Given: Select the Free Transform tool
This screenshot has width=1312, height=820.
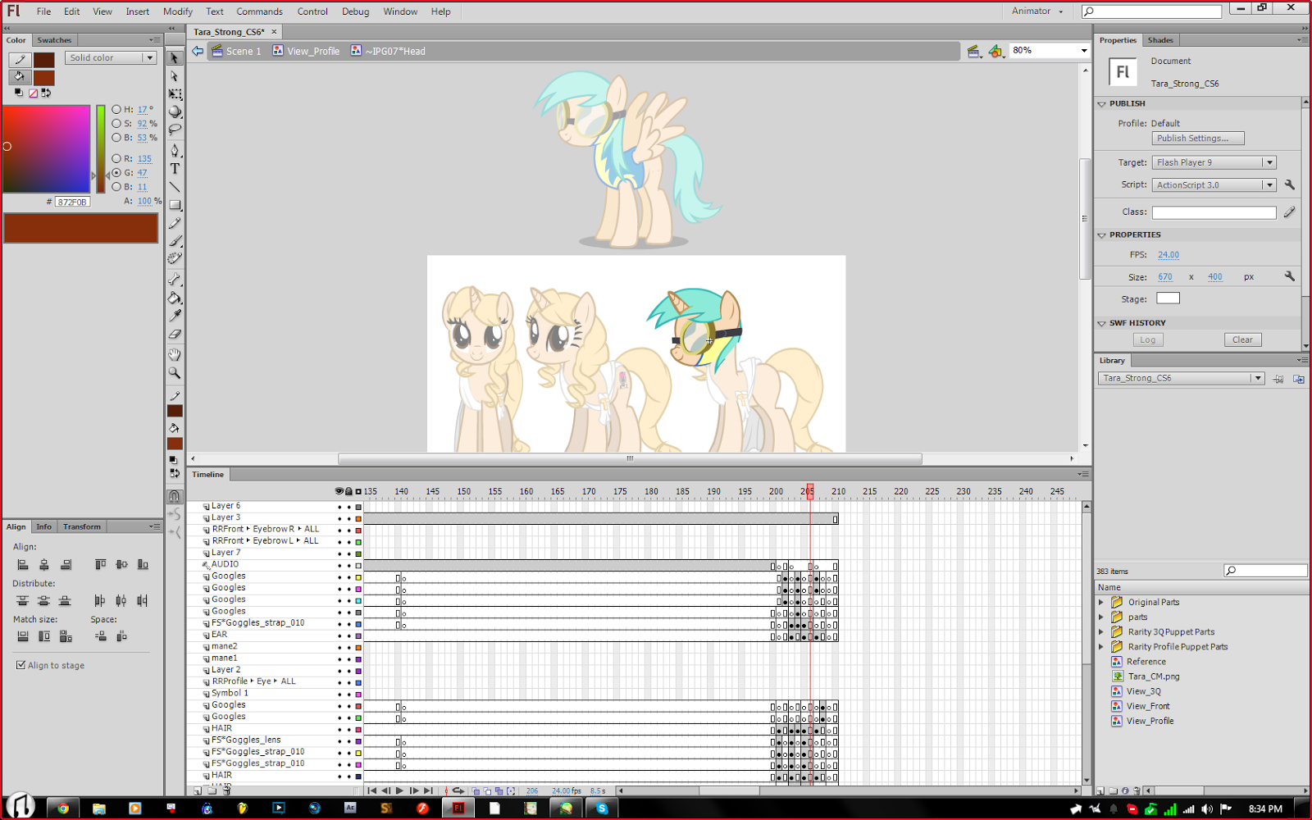Looking at the screenshot, I should tap(175, 94).
